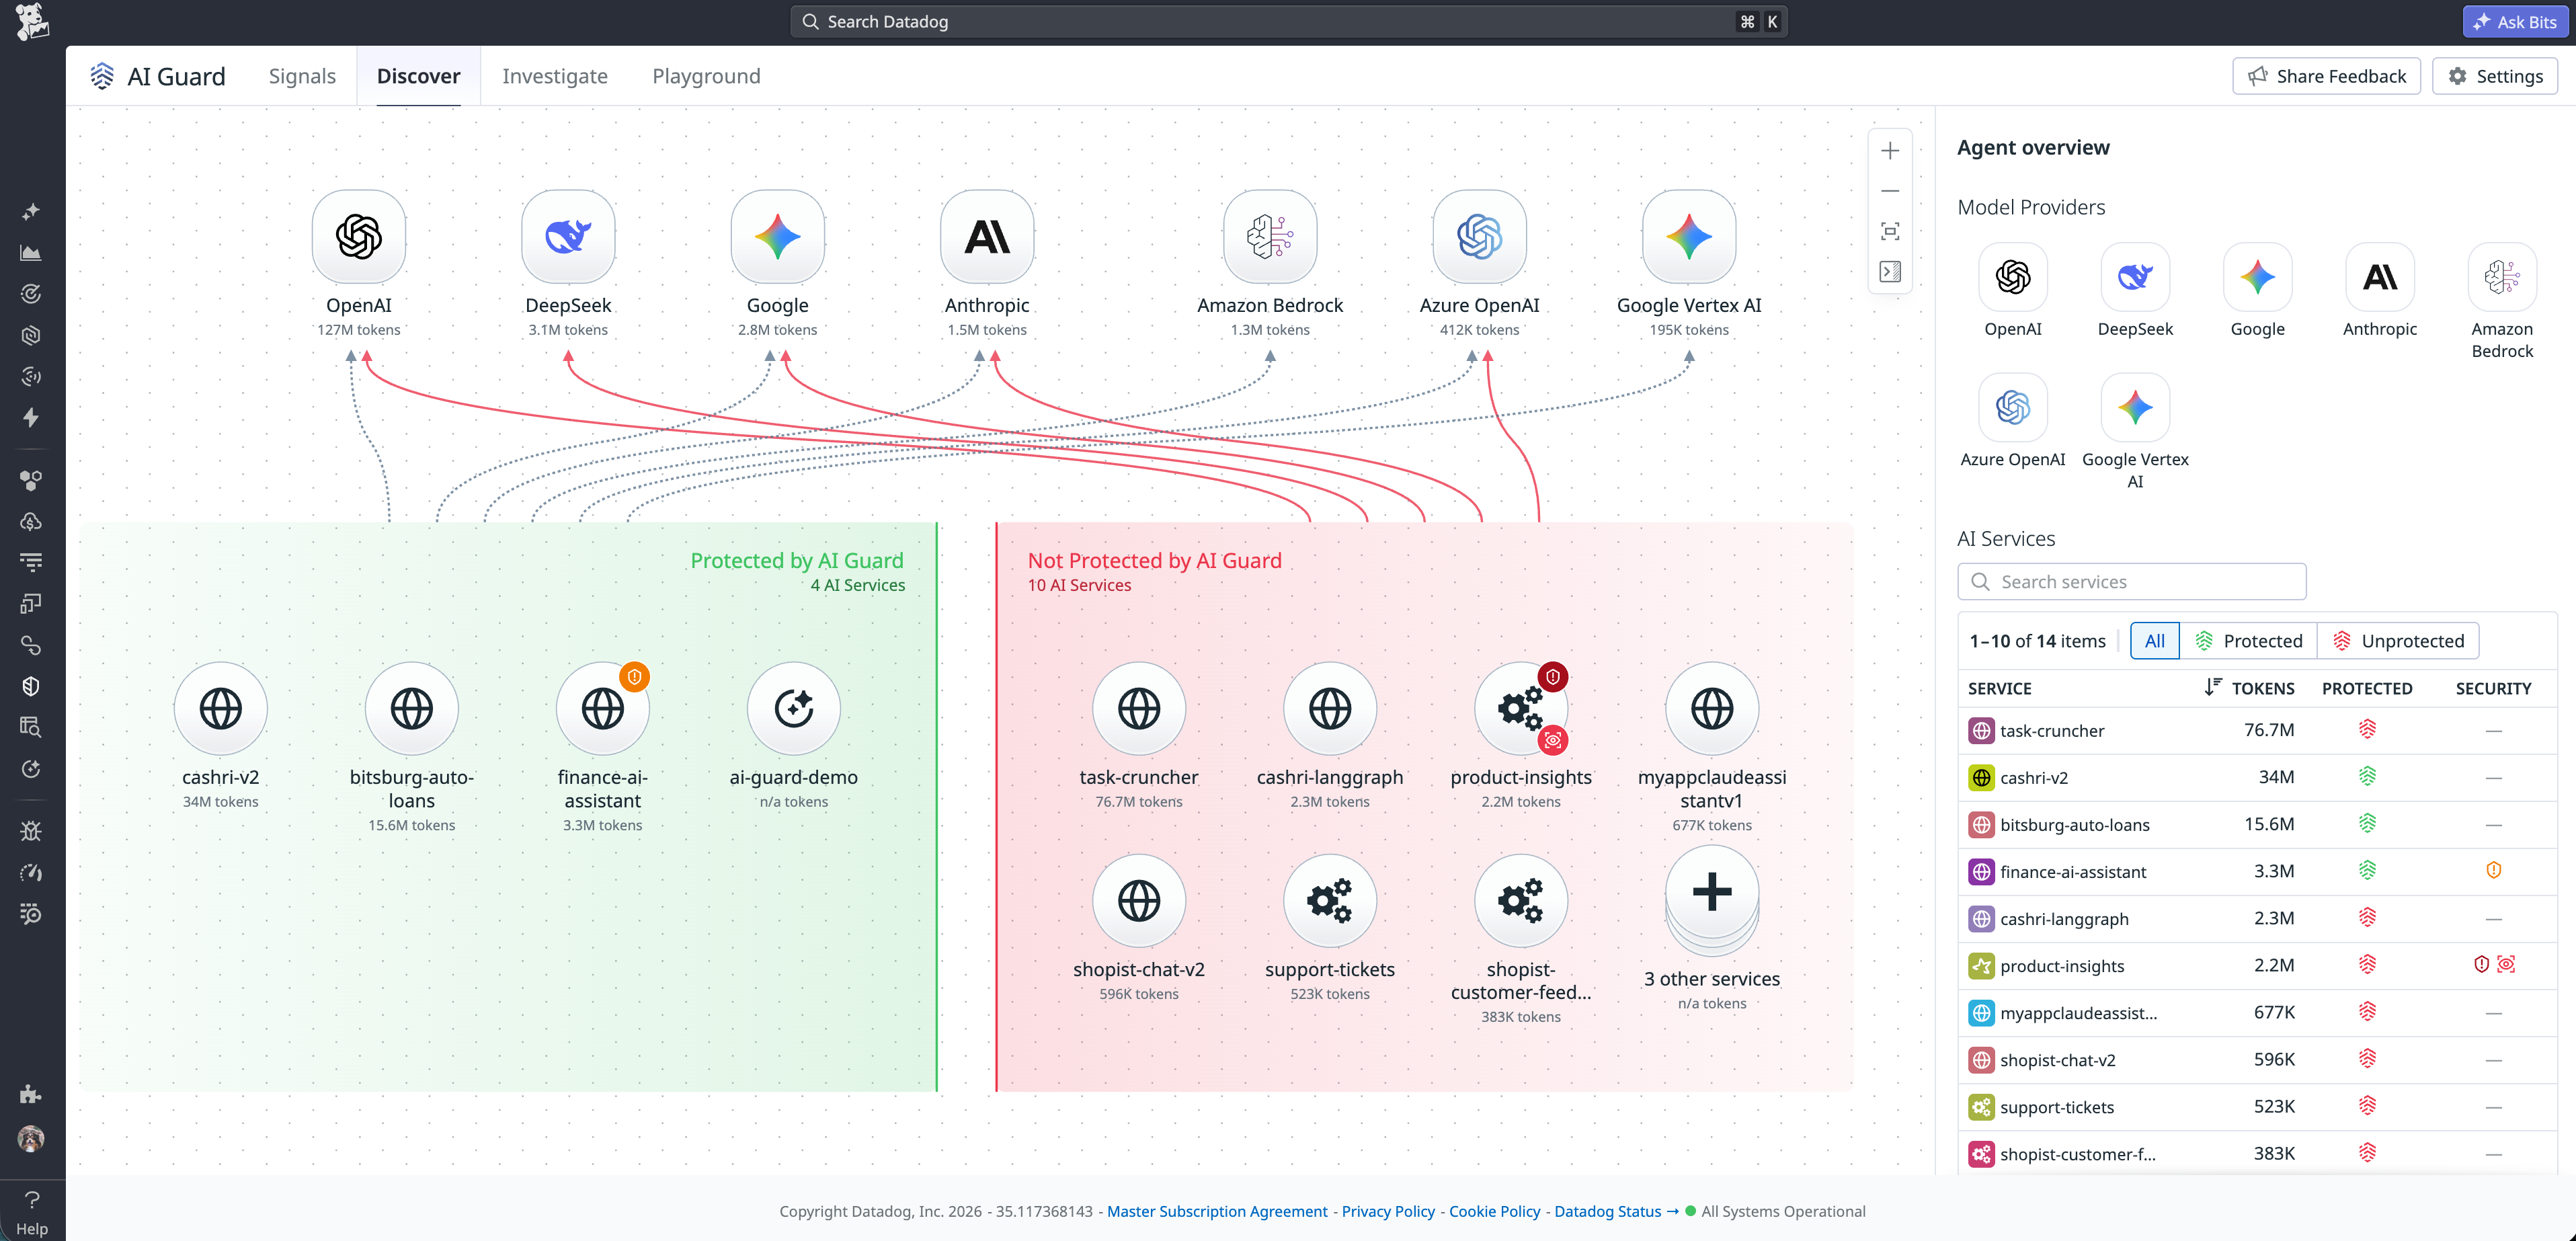Open Google Vertex AI node in graph
2576x1241 pixels.
pos(1688,237)
